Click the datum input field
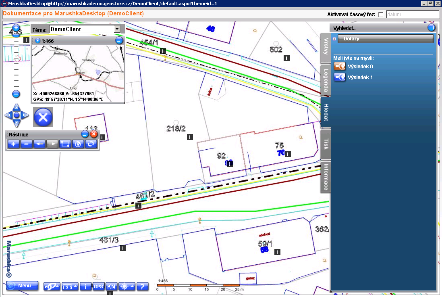 point(412,15)
